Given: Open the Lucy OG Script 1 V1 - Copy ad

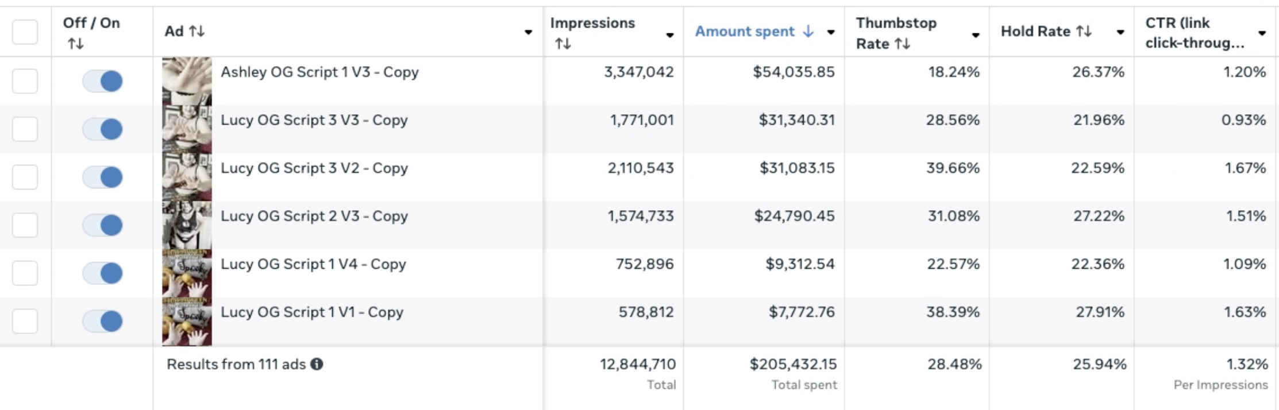Looking at the screenshot, I should (x=311, y=312).
